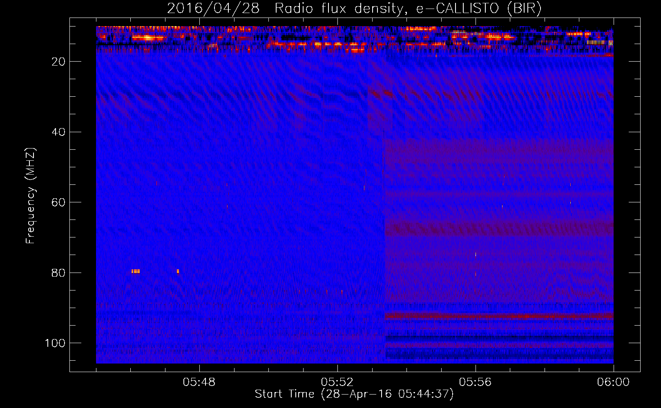Click the 40 frequency tick label
The height and width of the screenshot is (408, 661).
point(59,132)
